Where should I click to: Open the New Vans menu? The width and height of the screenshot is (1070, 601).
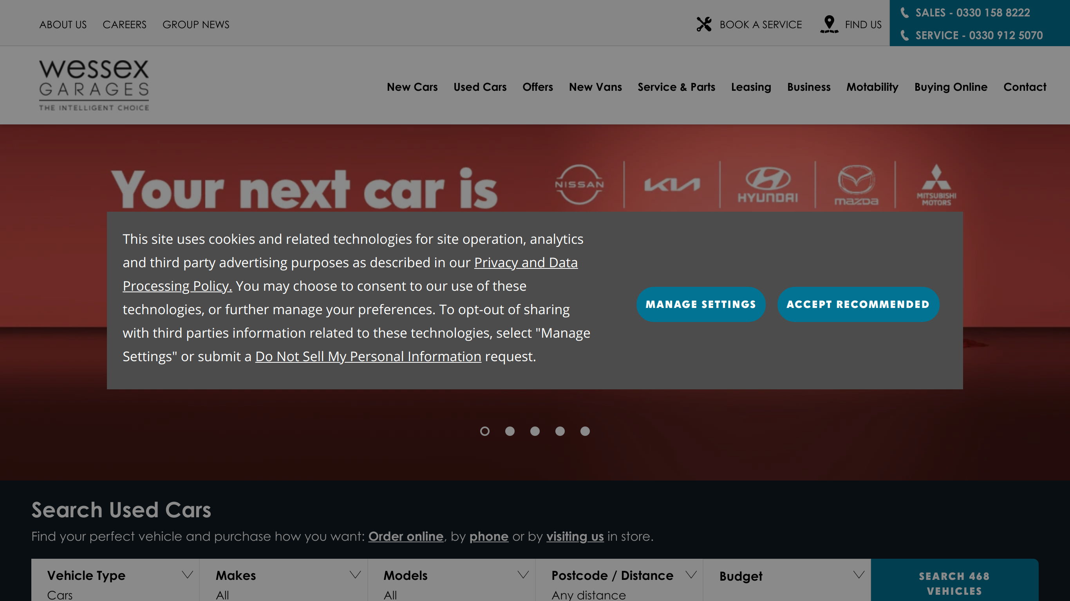coord(595,87)
